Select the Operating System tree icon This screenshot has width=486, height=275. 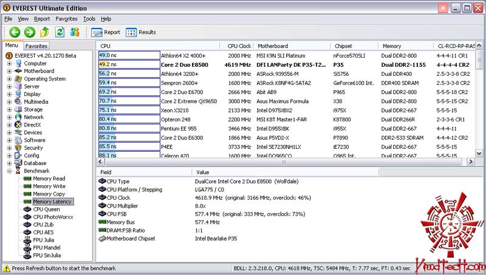pyautogui.click(x=19, y=79)
